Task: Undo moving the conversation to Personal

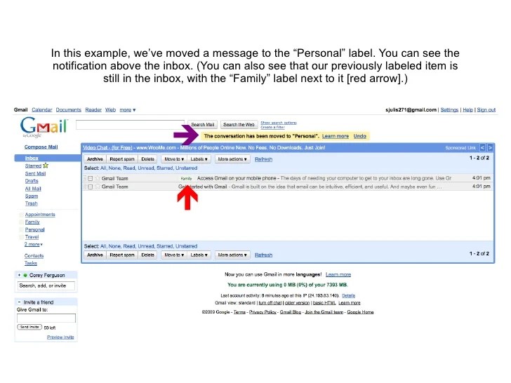Action: pyautogui.click(x=360, y=136)
